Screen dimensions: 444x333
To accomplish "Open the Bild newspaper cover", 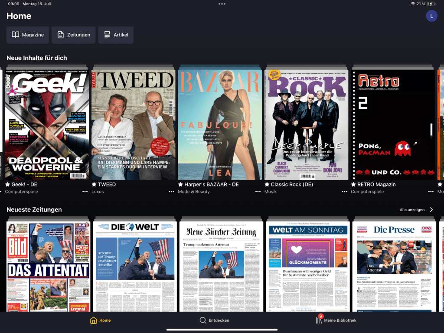I will pos(48,267).
